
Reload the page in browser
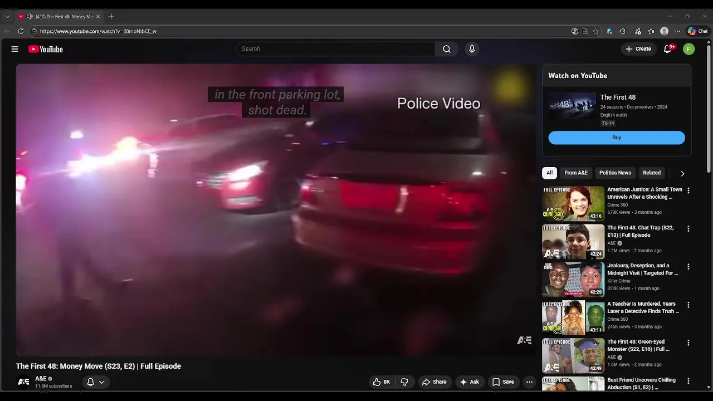(x=21, y=31)
